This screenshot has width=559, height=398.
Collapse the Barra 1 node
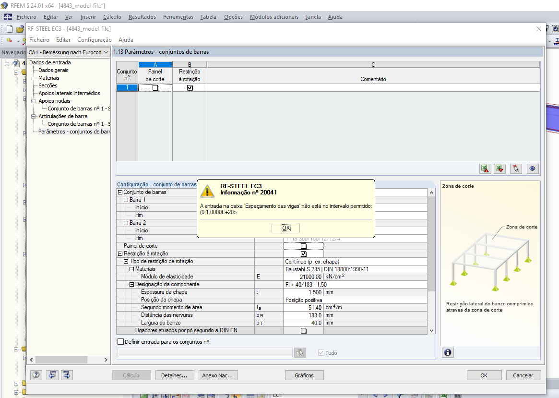click(x=126, y=200)
